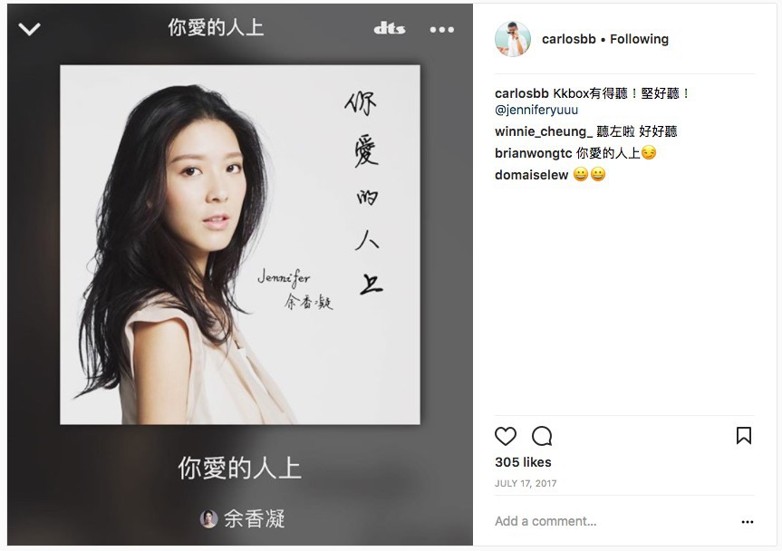Select the small artist avatar beside 余香凝
This screenshot has height=551, width=782.
pos(208,519)
